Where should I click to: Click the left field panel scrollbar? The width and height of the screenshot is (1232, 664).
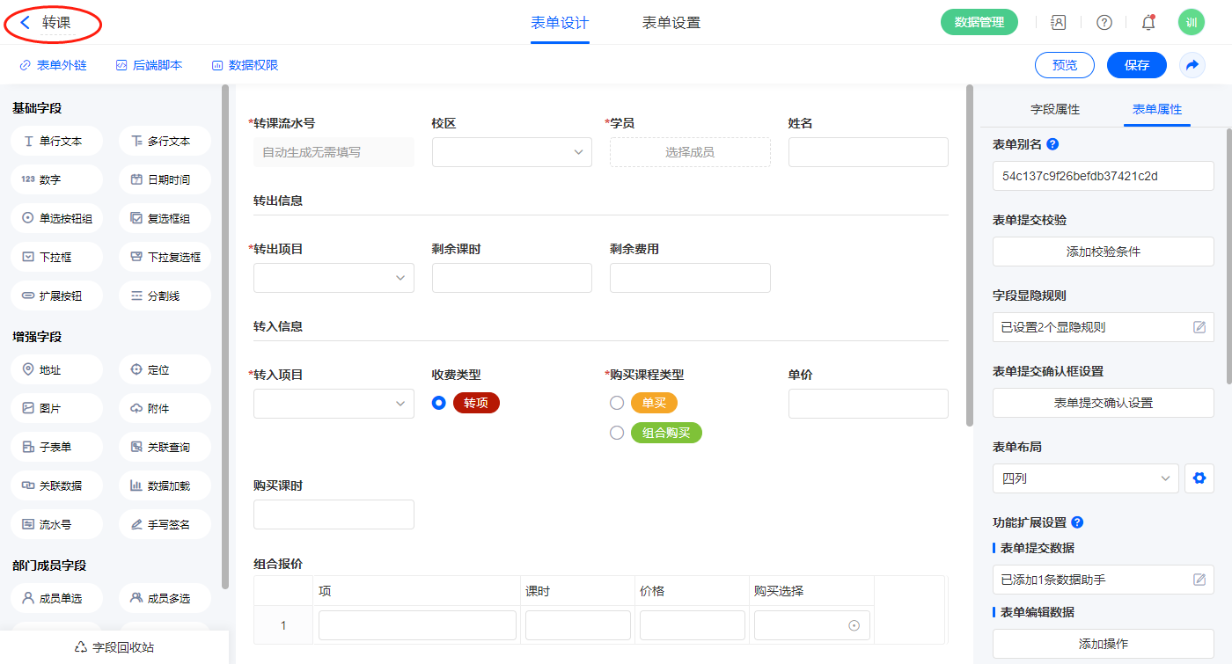pyautogui.click(x=225, y=334)
